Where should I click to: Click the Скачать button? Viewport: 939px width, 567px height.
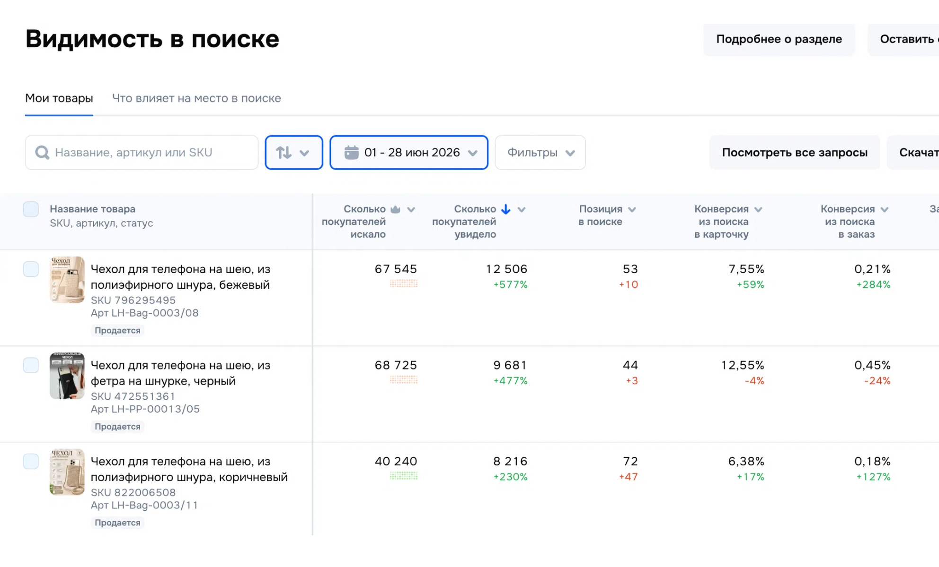pyautogui.click(x=913, y=153)
